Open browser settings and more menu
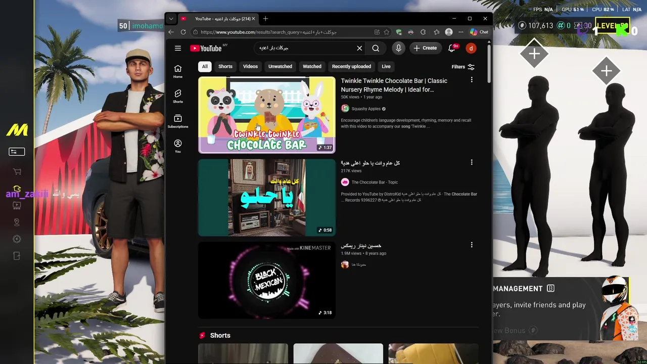647x364 pixels. pyautogui.click(x=460, y=32)
